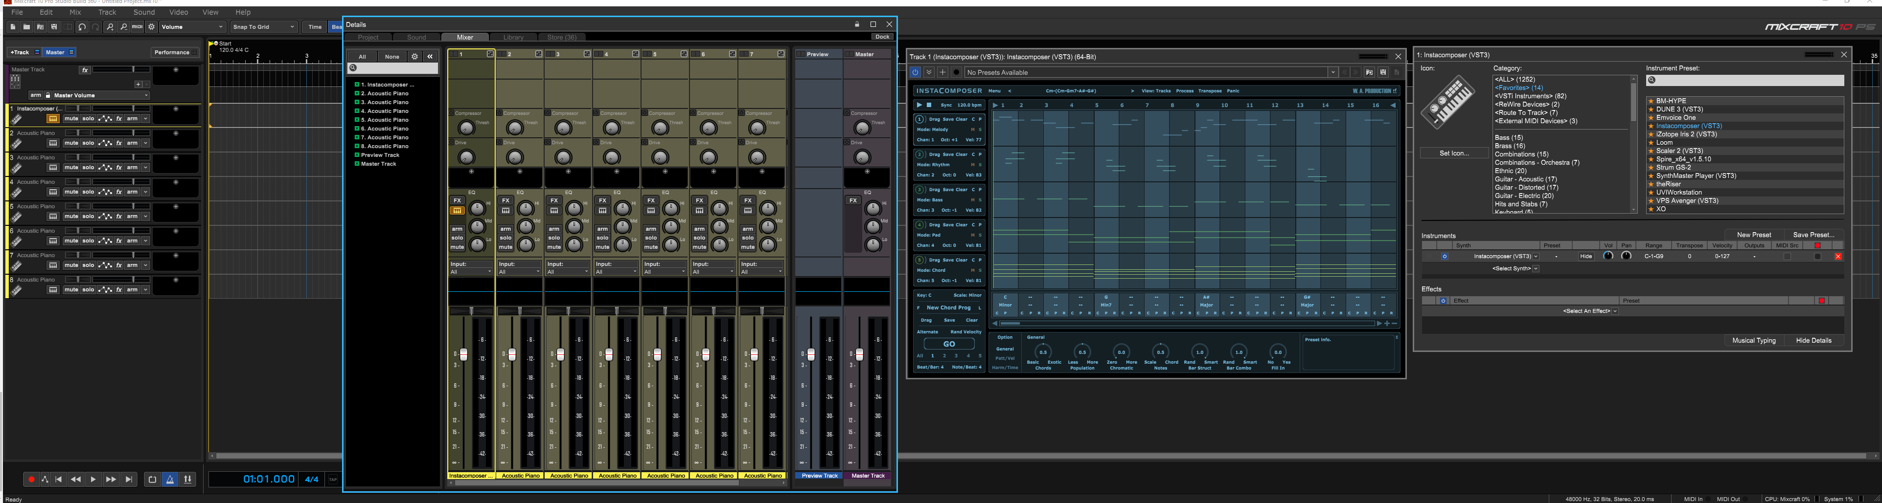Arm track 4 for recording
1882x503 pixels.
click(x=132, y=192)
